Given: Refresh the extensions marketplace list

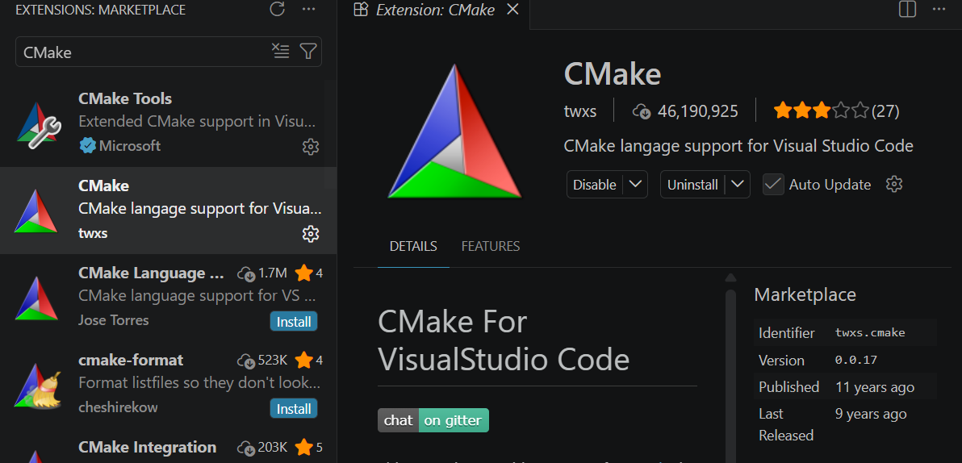Looking at the screenshot, I should coord(278,9).
